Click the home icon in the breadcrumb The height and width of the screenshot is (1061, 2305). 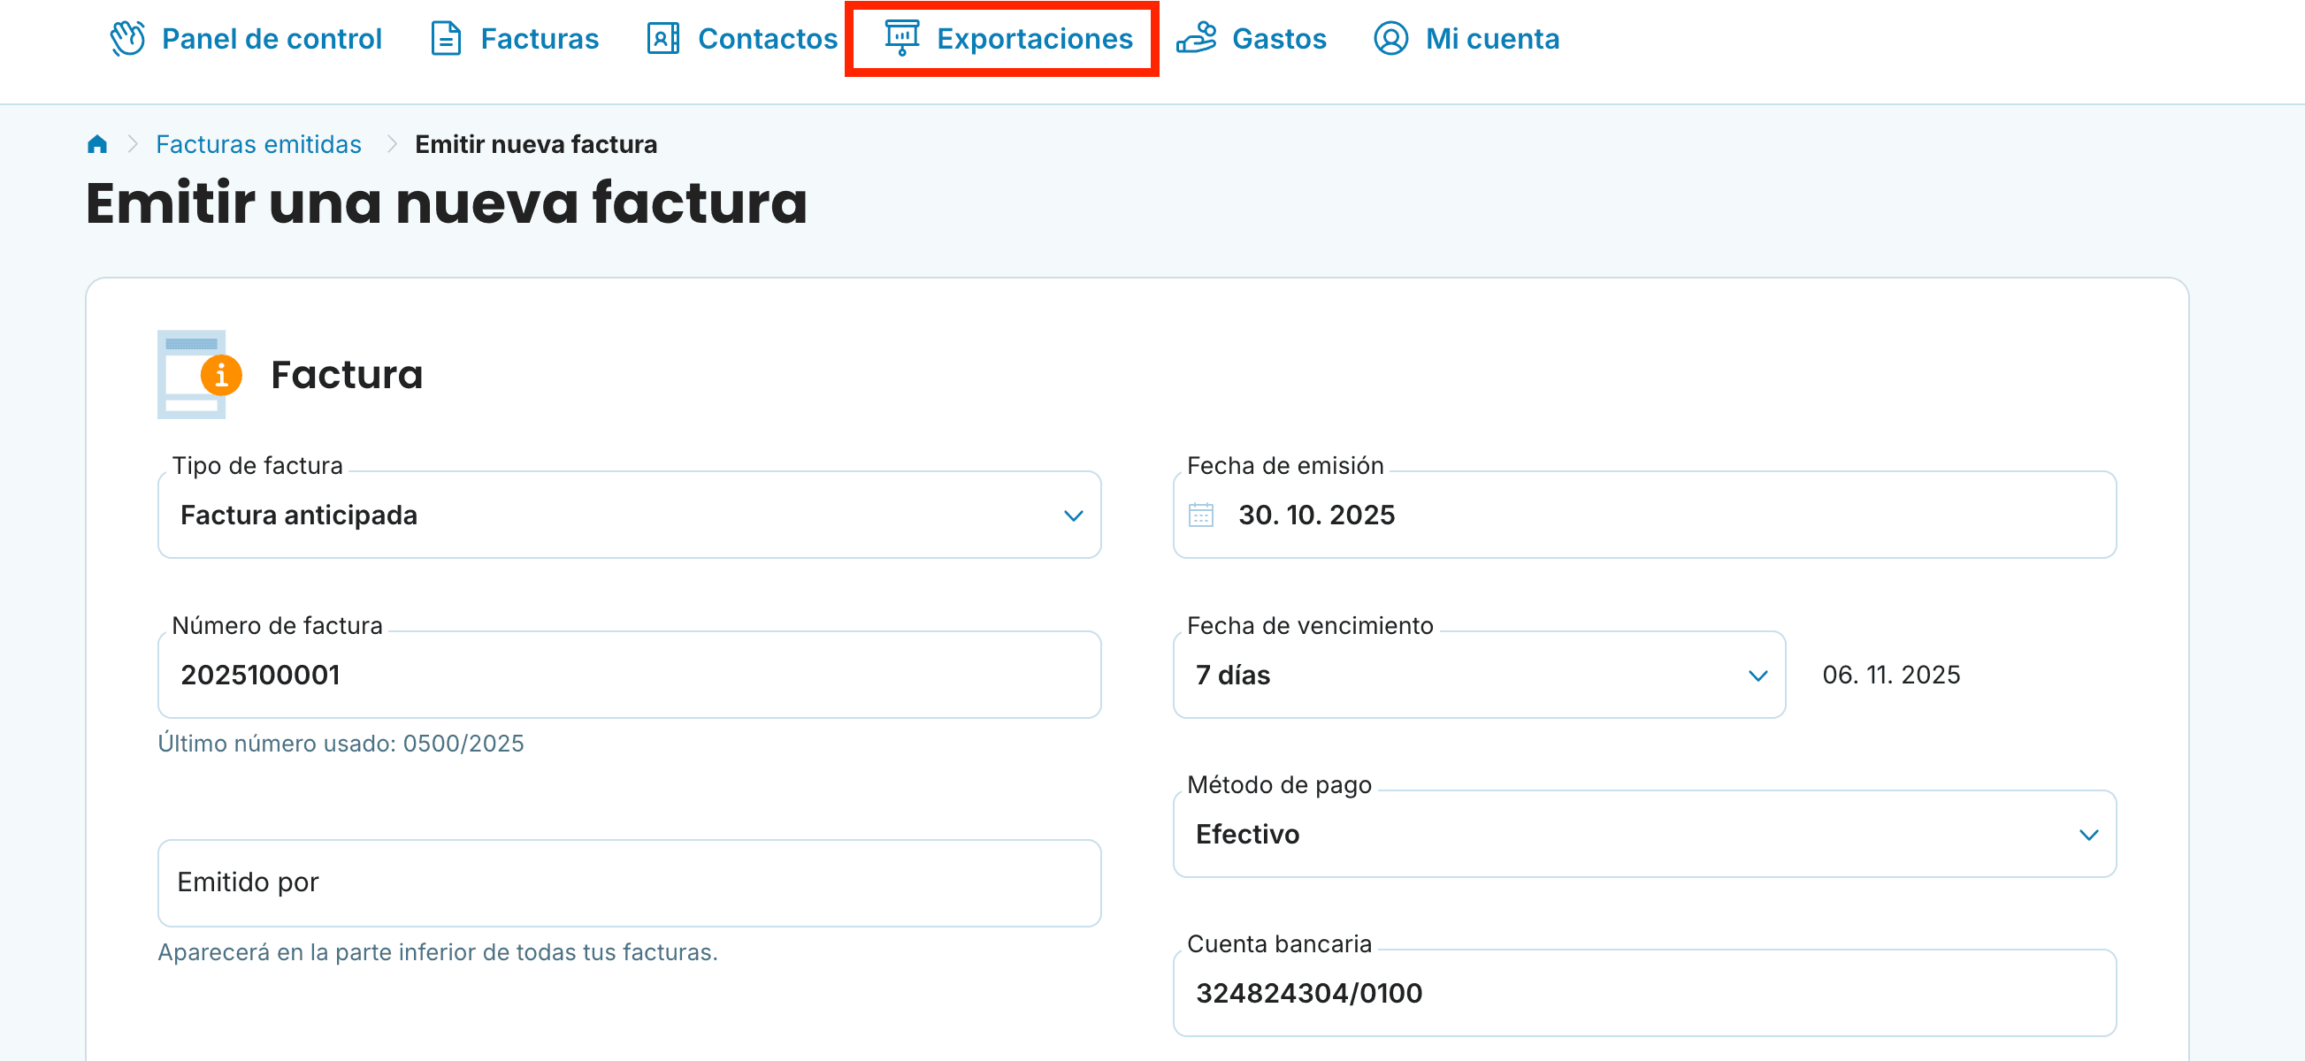point(96,143)
